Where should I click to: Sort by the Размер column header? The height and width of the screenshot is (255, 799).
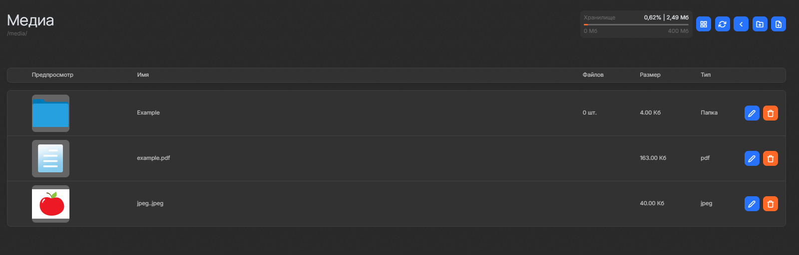[x=650, y=75]
